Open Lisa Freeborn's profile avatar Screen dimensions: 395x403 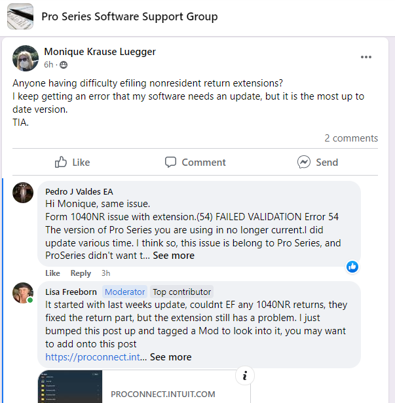point(23,294)
